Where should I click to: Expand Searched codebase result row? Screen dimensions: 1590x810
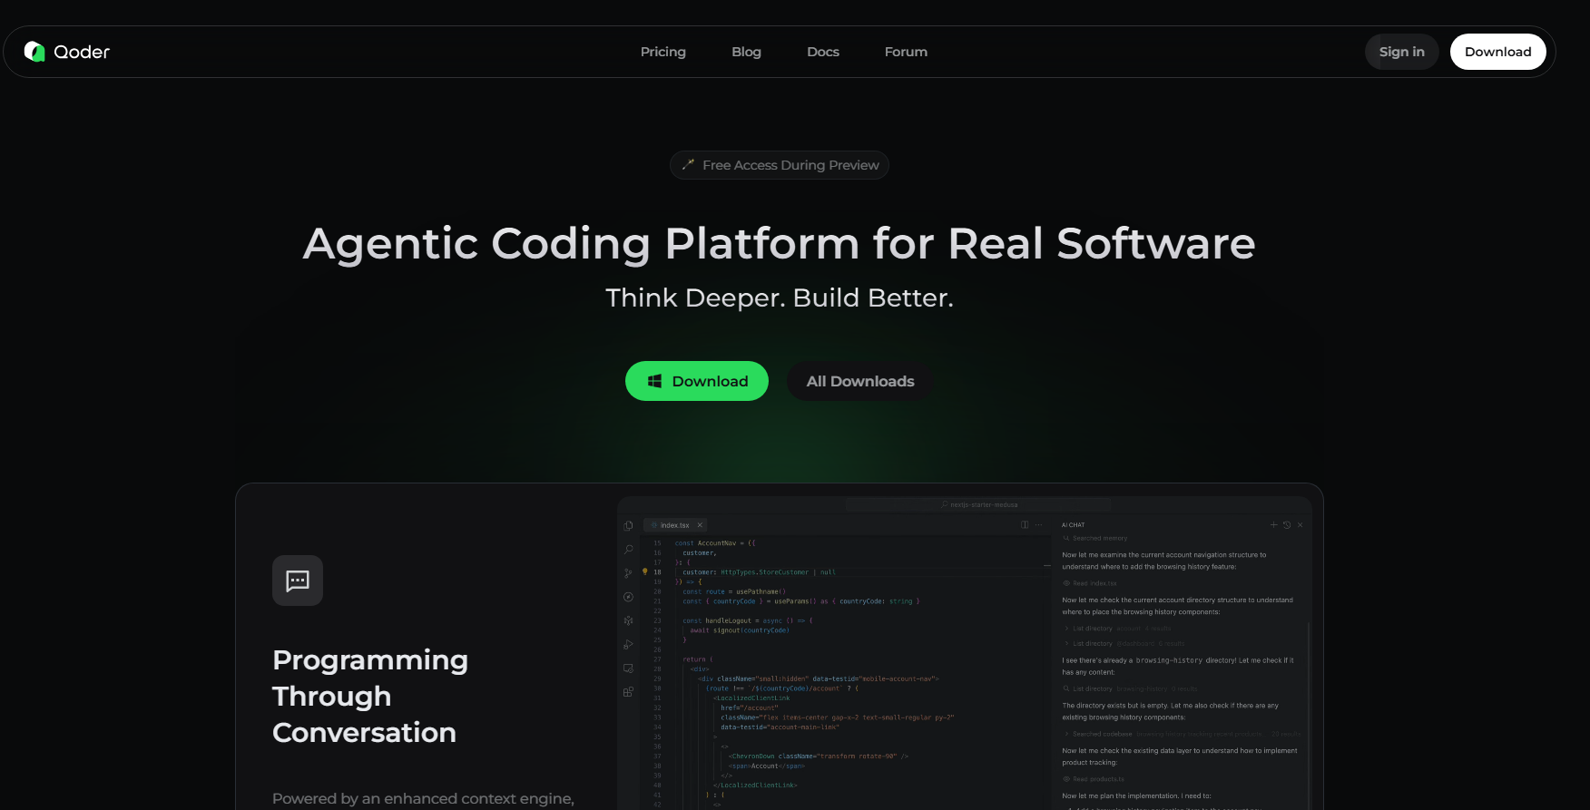[1182, 734]
